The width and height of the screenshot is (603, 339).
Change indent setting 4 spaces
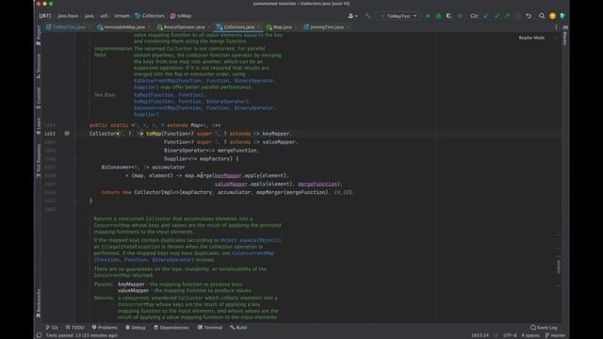pos(530,335)
